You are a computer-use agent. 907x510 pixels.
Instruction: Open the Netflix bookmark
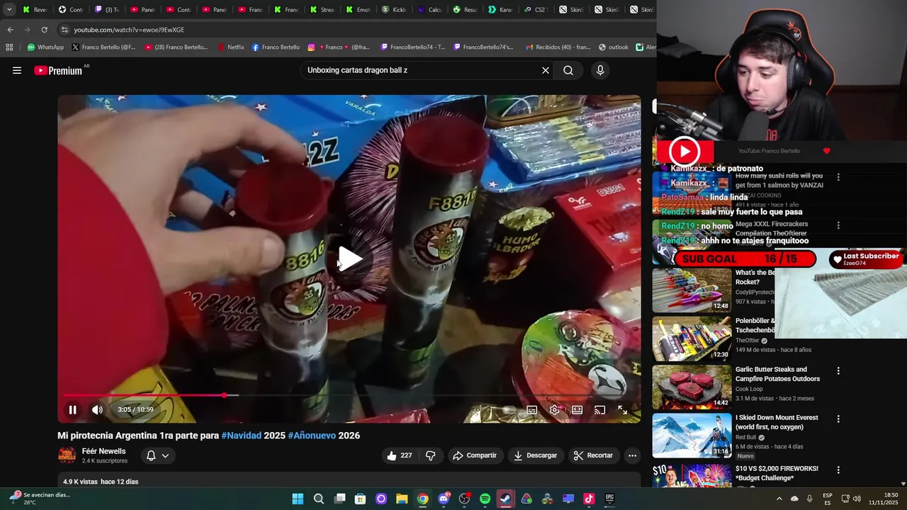231,47
